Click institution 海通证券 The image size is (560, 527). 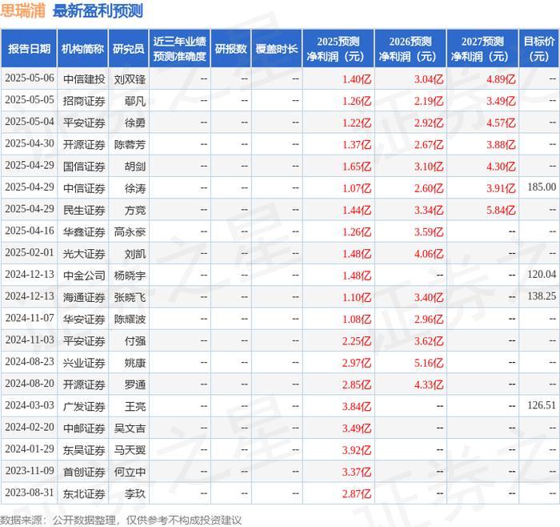coord(84,297)
